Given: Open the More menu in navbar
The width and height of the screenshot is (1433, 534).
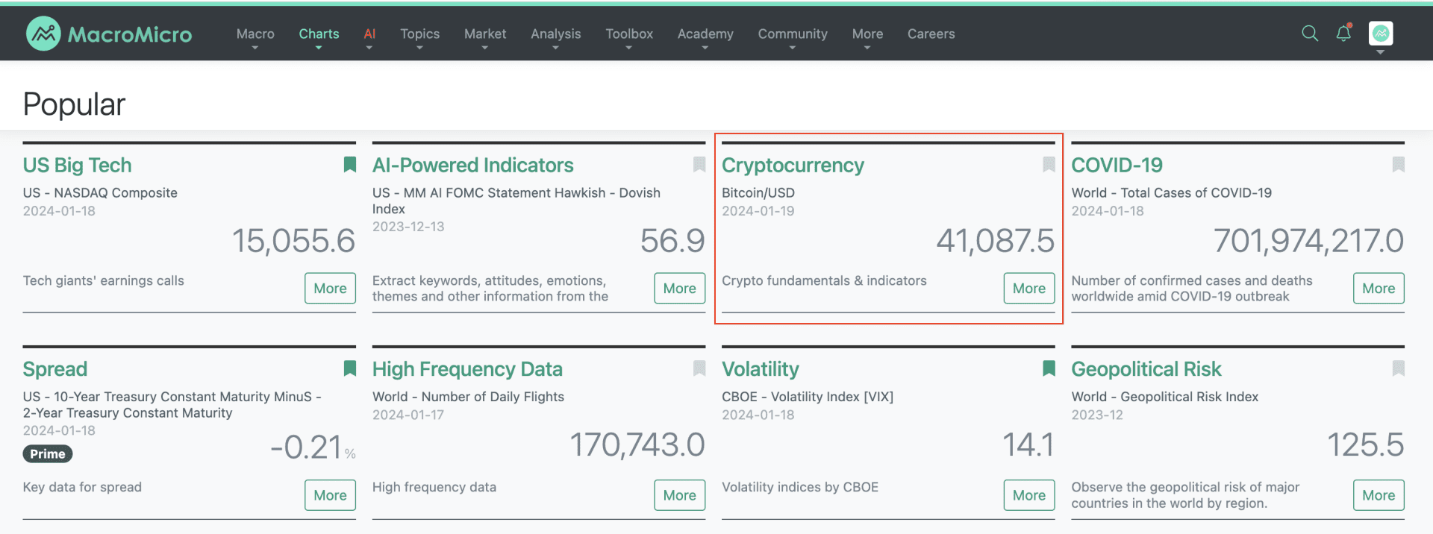Looking at the screenshot, I should point(867,34).
